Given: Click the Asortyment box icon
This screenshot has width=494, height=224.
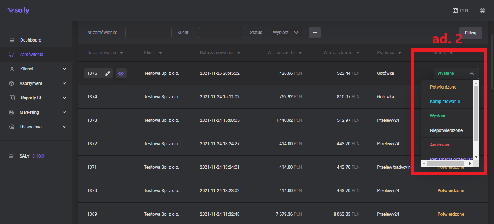Looking at the screenshot, I should [12, 83].
